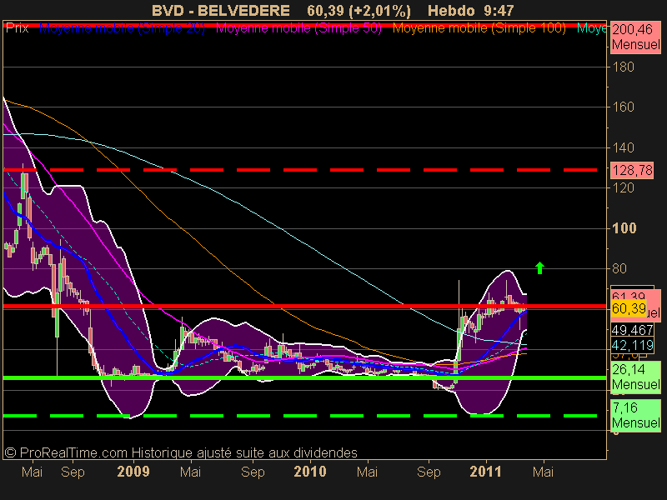This screenshot has height=500, width=667.
Task: Select the Moyenne mobile (Simple 50) legend
Action: [x=298, y=28]
